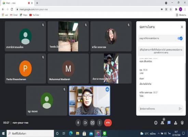The image size is (188, 137).
Task: Select the Muhummud Maddarah participant tile
Action: [x=68, y=68]
